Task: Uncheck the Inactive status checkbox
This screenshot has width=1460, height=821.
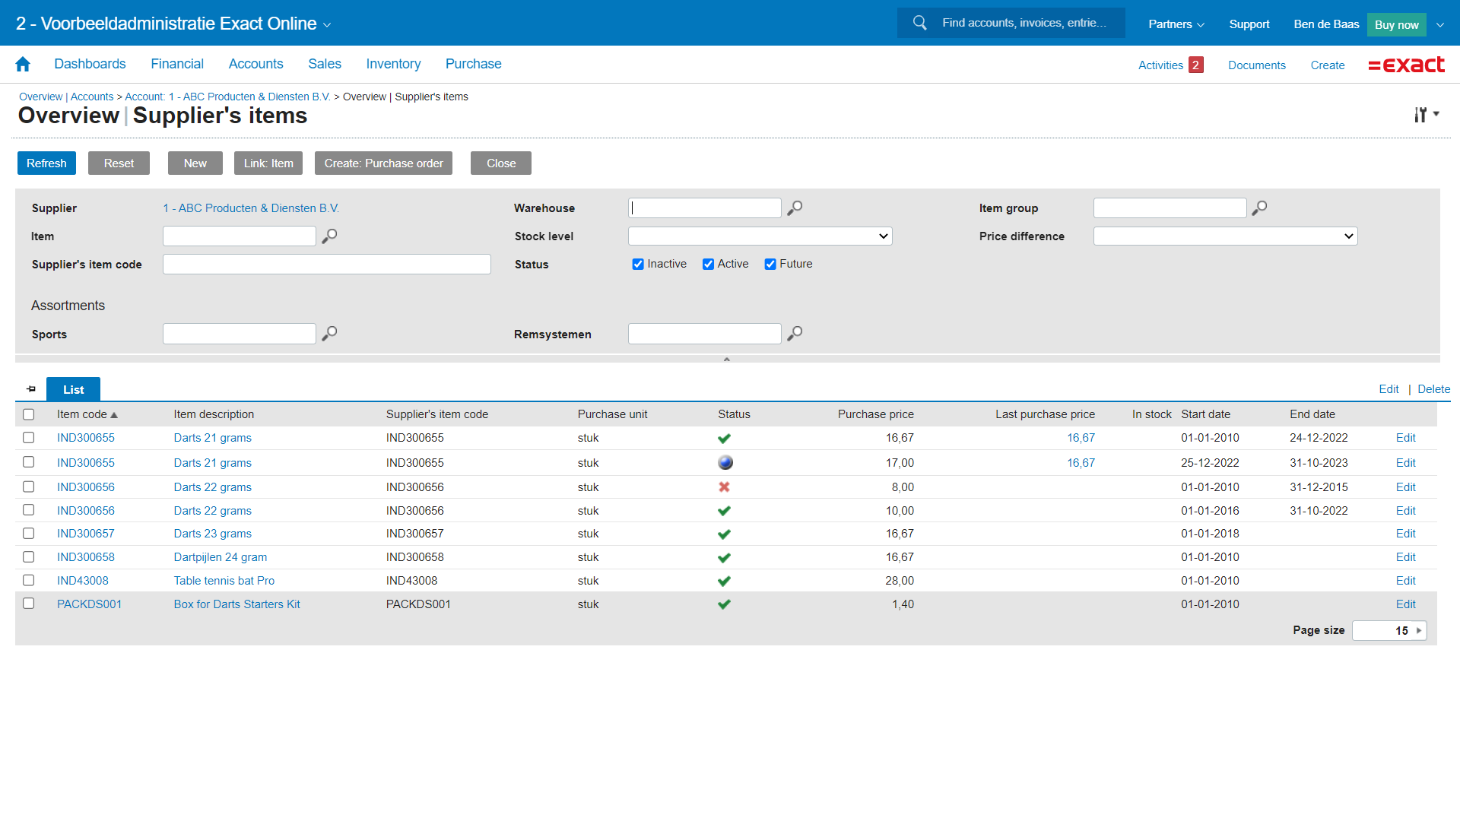Action: click(x=638, y=265)
